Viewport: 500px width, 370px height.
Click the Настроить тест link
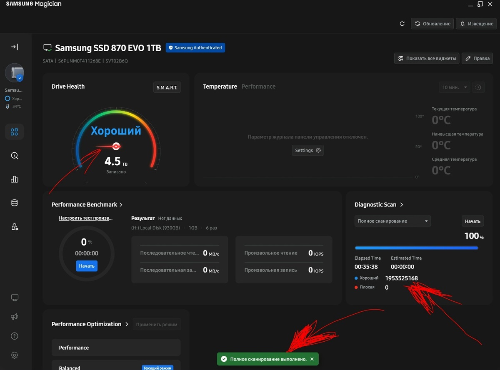[x=86, y=218]
